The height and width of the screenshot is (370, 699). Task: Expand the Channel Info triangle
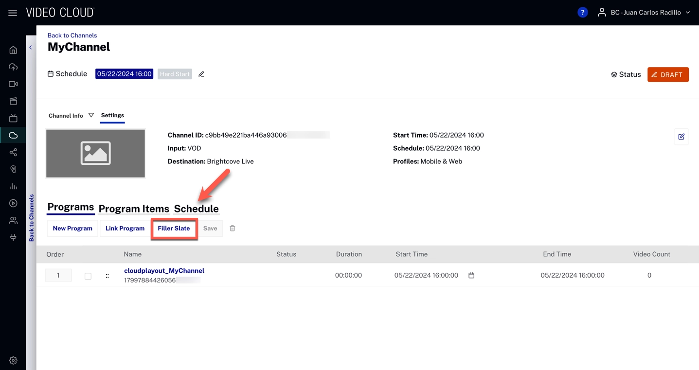click(91, 115)
